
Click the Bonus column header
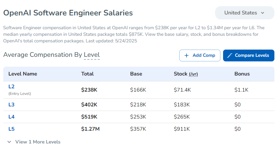(x=242, y=74)
